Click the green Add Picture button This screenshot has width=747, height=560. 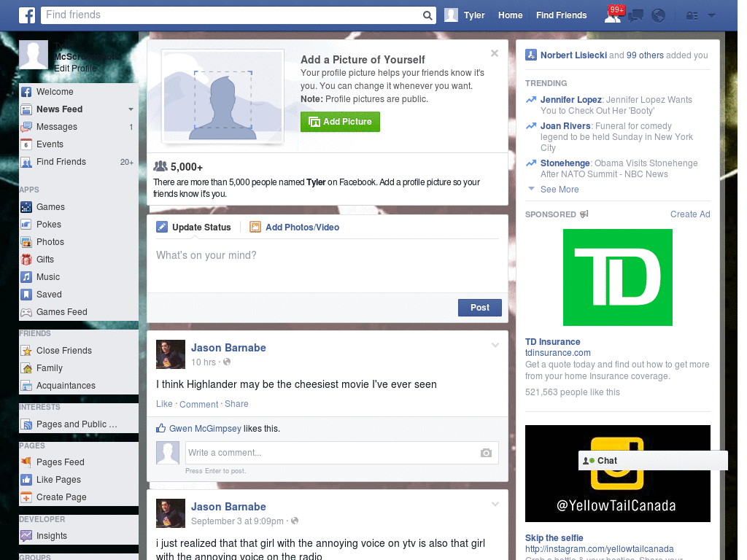click(340, 122)
